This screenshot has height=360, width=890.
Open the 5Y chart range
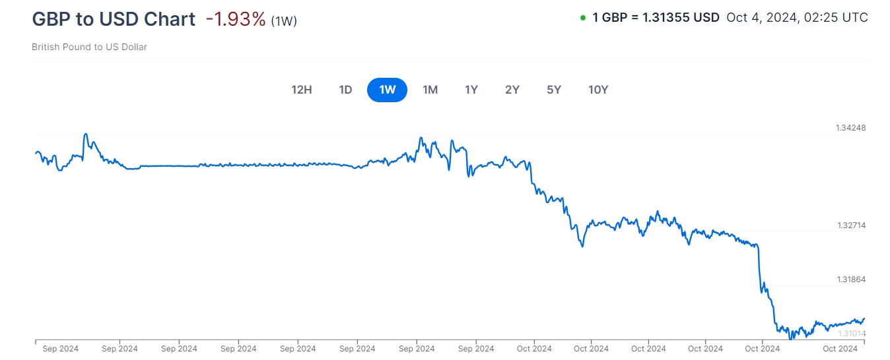[554, 90]
